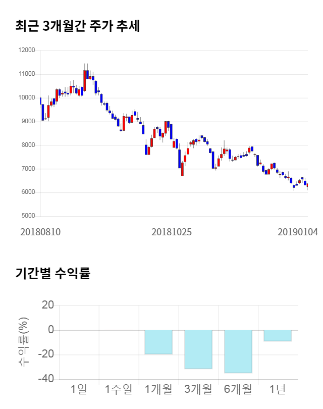Select the 1개월 return bar
The width and height of the screenshot is (323, 409).
point(158,342)
